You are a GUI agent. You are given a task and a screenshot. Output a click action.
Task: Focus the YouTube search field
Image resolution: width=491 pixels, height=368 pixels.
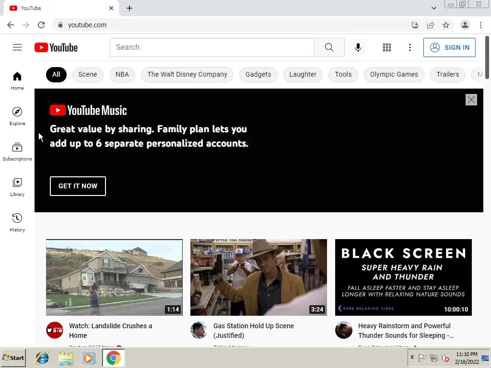click(x=212, y=47)
